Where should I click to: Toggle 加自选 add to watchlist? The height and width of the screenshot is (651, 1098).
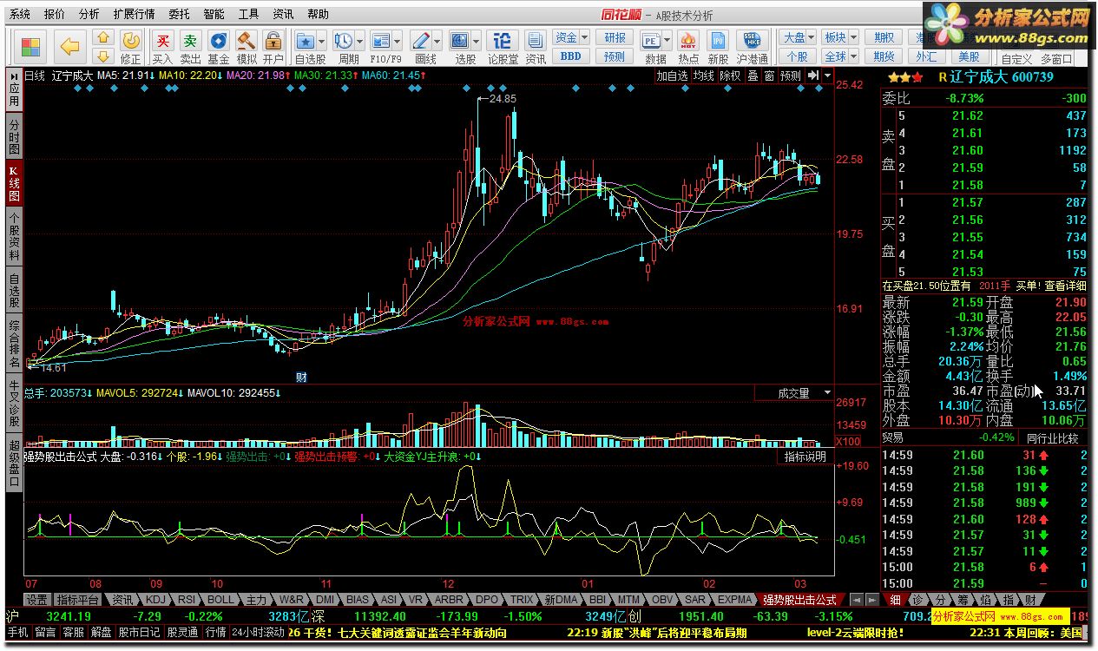click(x=673, y=76)
